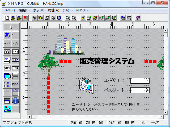Click the zoom out magnifier icon

pos(74,18)
